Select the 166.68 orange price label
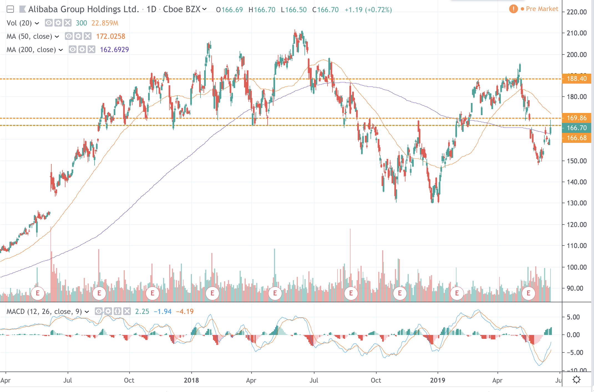This screenshot has height=392, width=594. click(x=577, y=138)
